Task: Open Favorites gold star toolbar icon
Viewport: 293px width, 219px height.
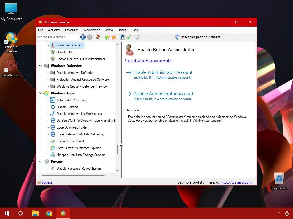Action: click(114, 37)
